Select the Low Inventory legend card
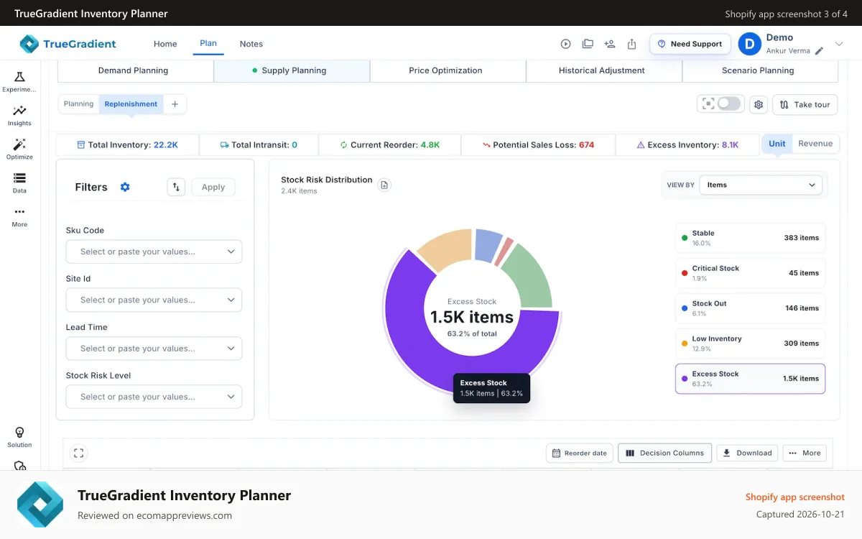Viewport: 862px width, 539px height. [x=750, y=344]
